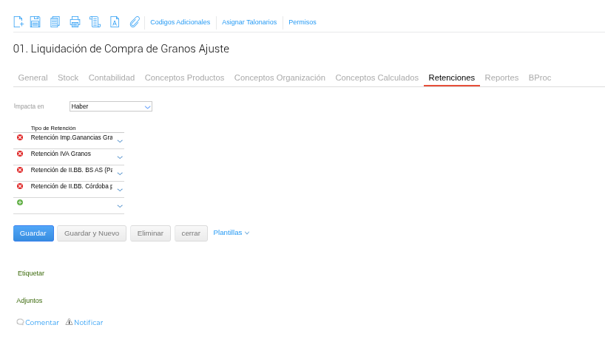Open the Codigos Adicionales link

coord(180,22)
